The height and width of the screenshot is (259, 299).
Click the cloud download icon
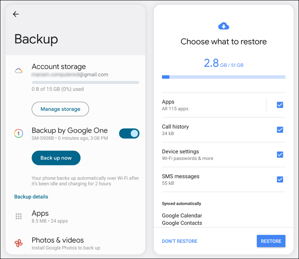pyautogui.click(x=223, y=26)
